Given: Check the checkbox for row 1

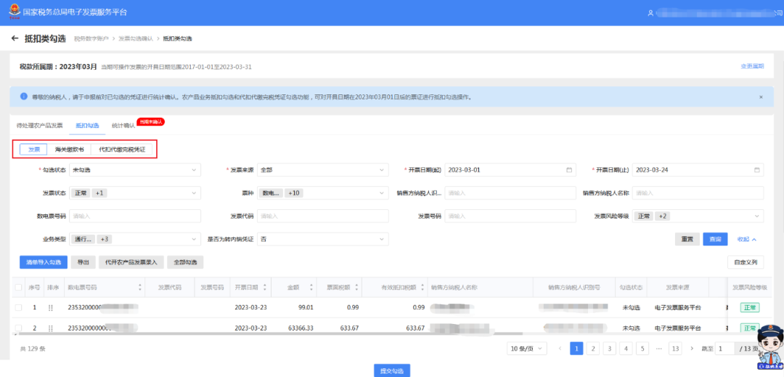Looking at the screenshot, I should tap(18, 307).
